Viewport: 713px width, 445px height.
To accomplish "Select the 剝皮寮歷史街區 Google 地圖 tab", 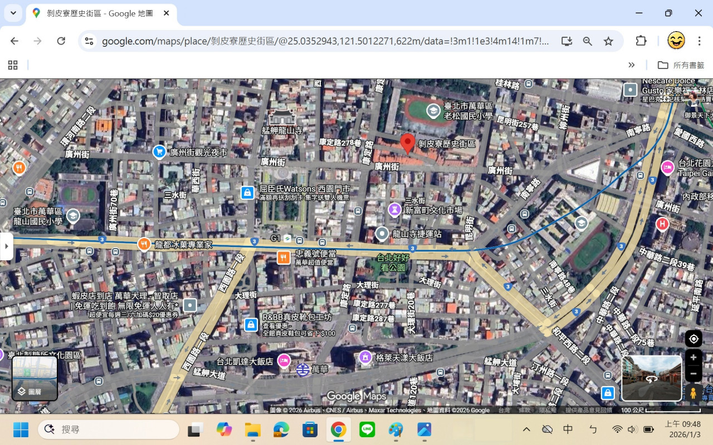I will (x=100, y=13).
